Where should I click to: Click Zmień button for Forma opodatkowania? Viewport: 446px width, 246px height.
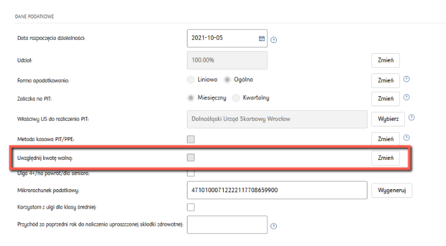click(x=385, y=80)
